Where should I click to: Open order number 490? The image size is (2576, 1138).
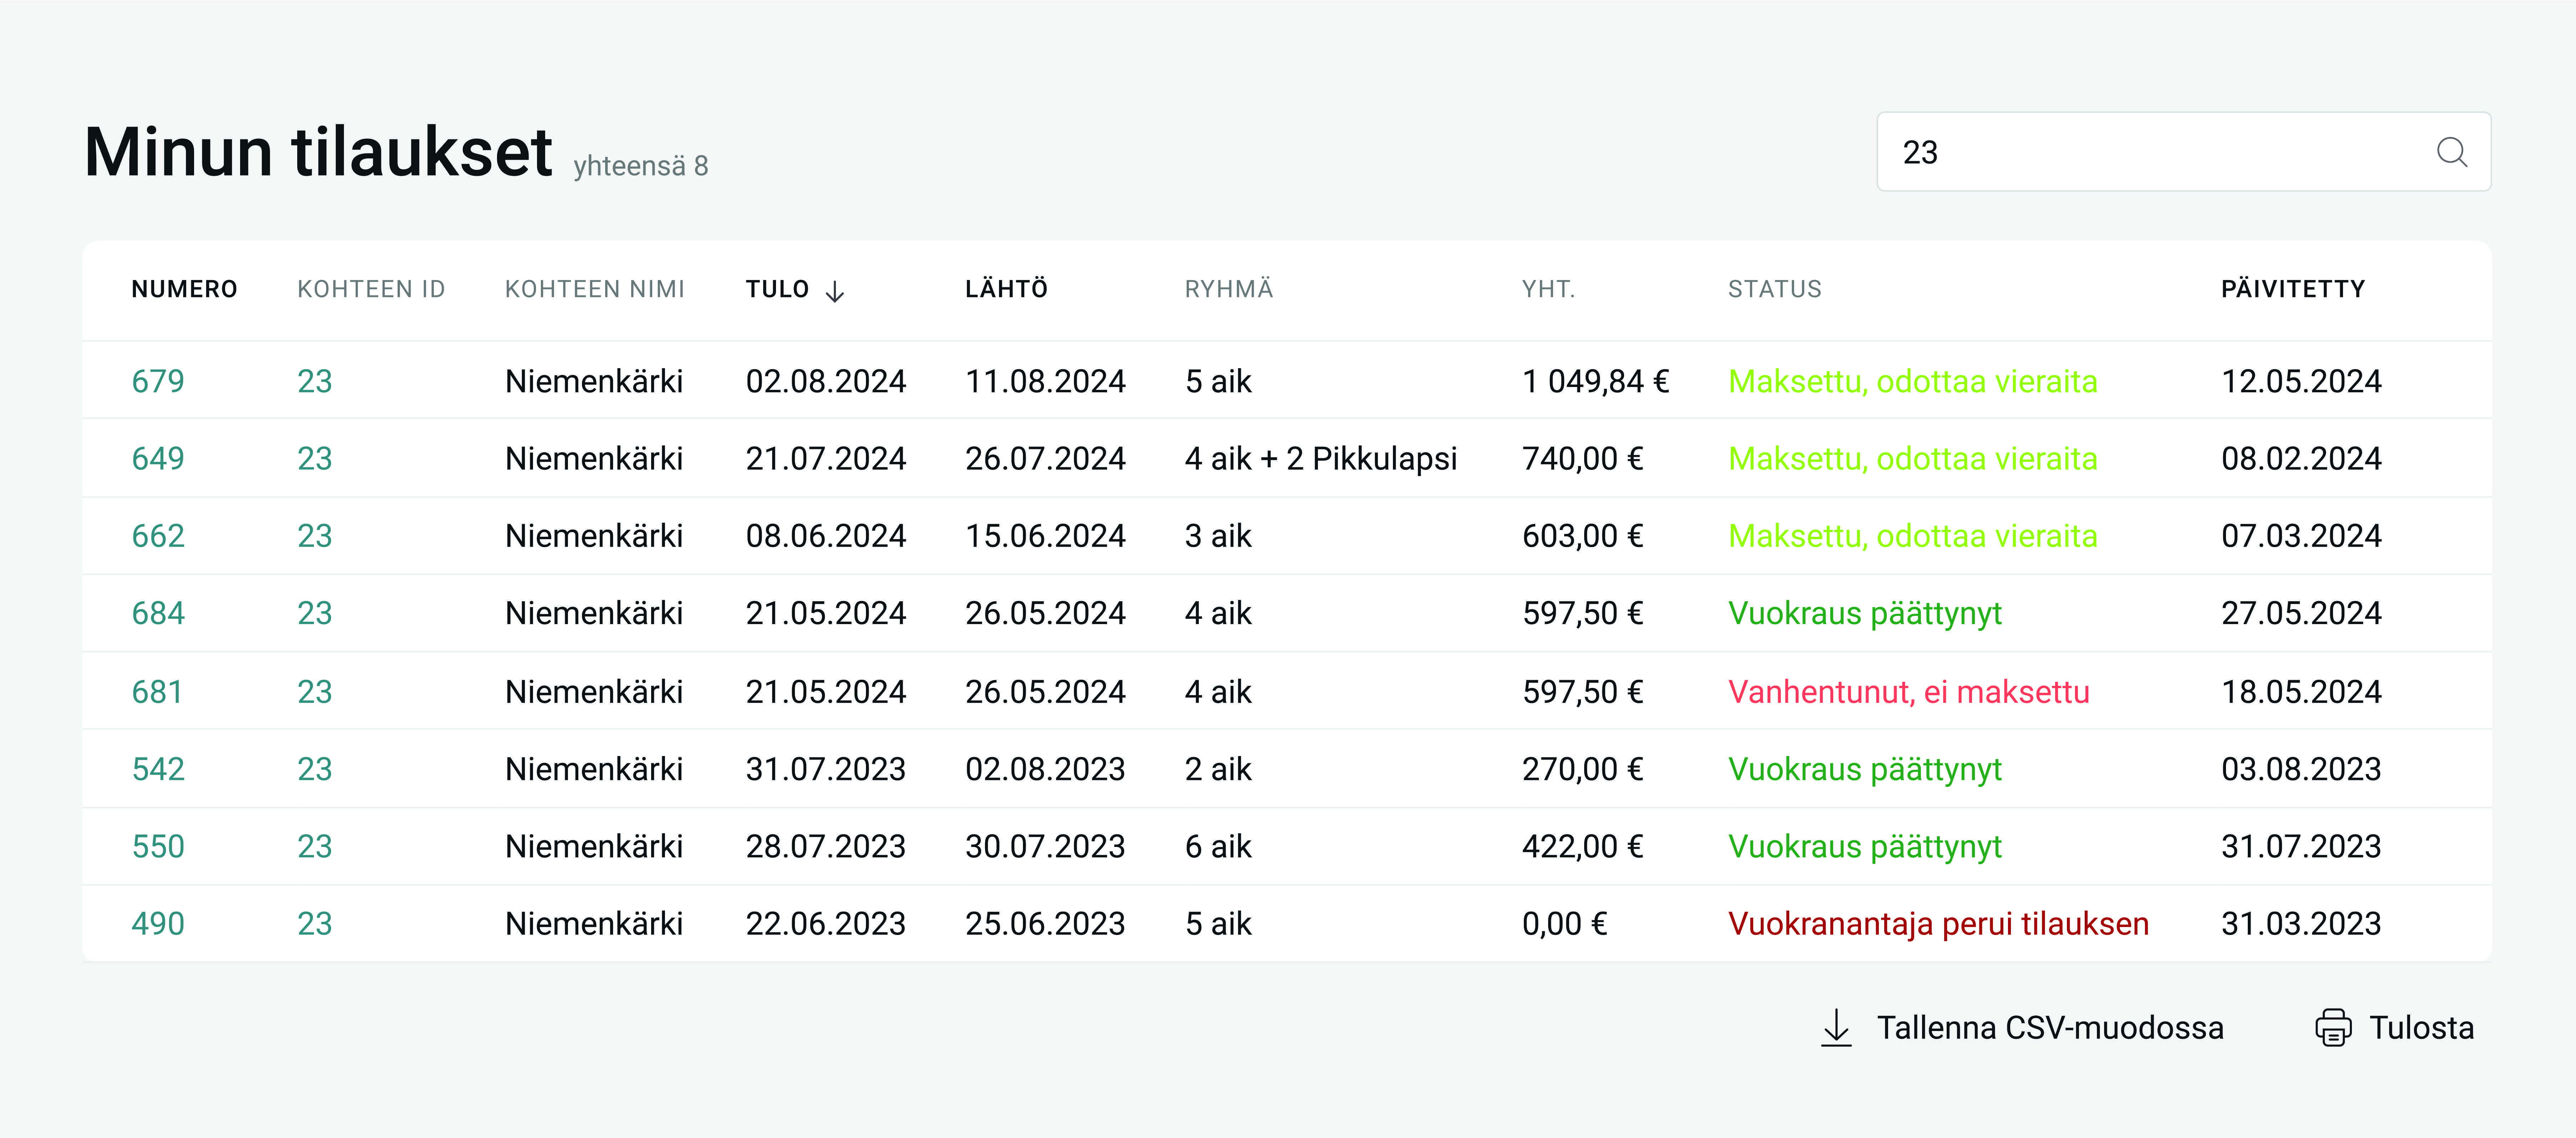pos(158,923)
